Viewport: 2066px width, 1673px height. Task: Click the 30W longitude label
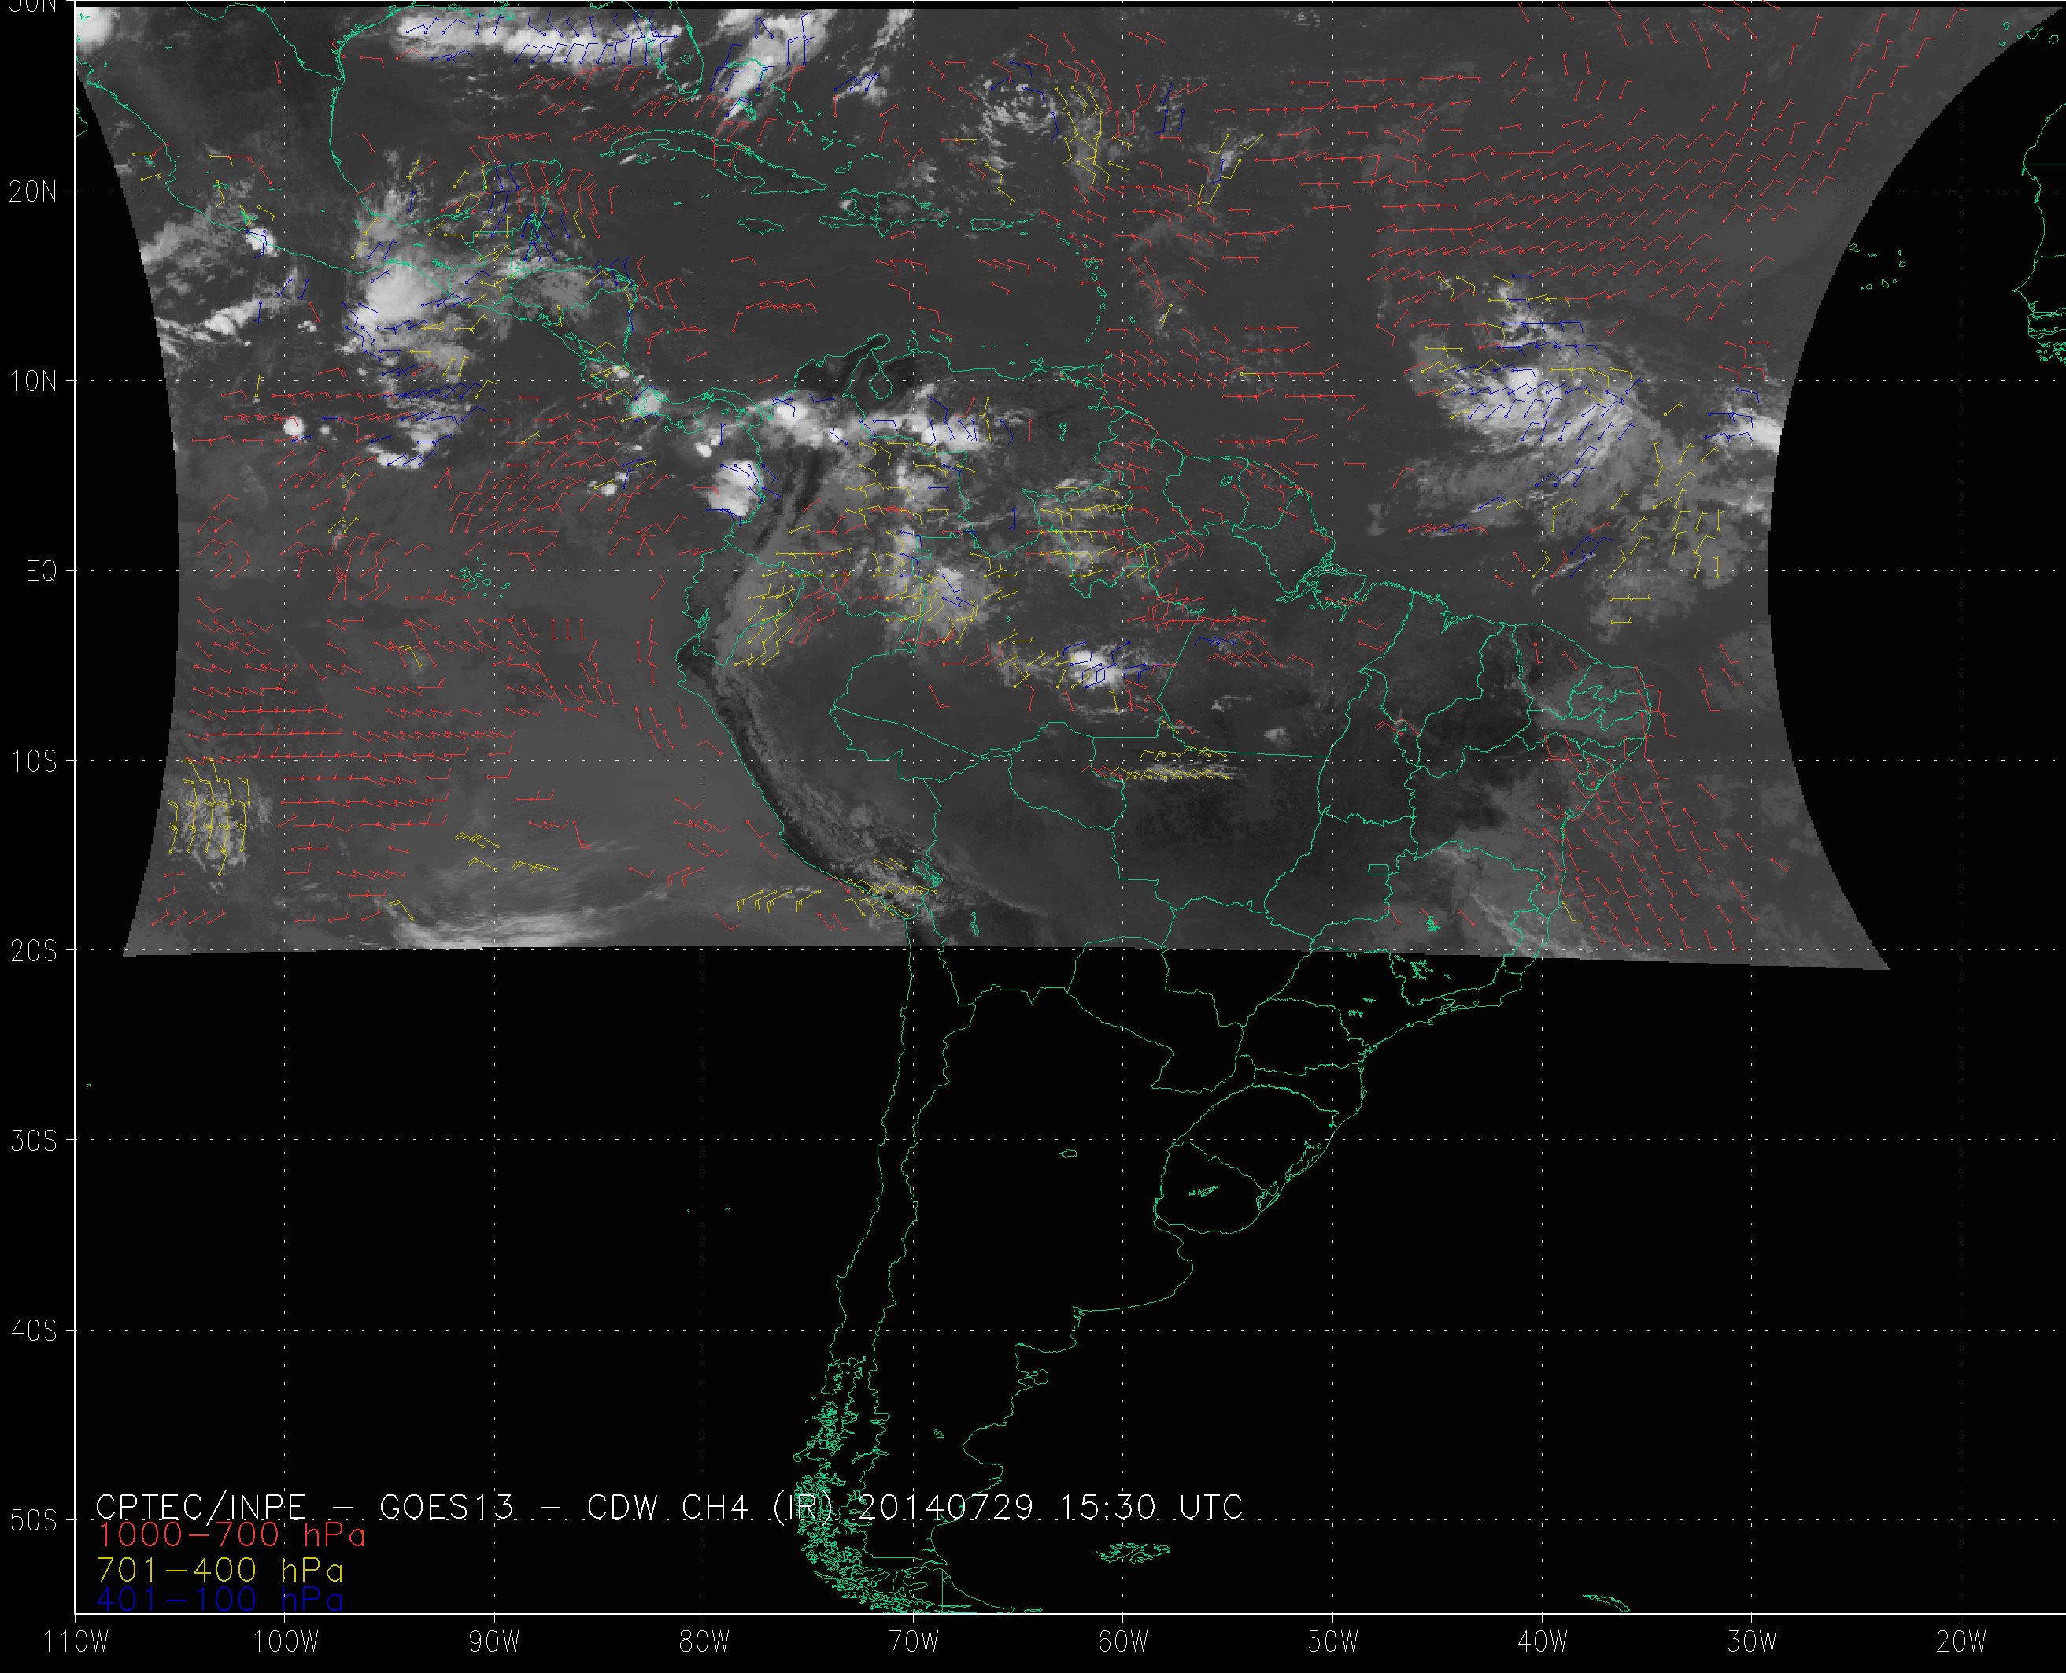pos(1751,1642)
